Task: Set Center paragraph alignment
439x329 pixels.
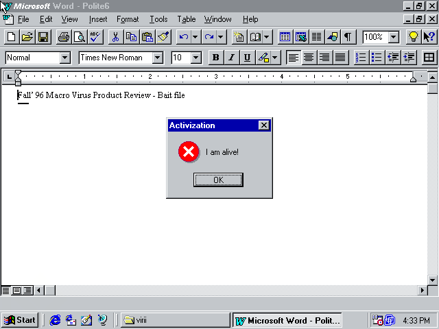Action: (x=309, y=58)
